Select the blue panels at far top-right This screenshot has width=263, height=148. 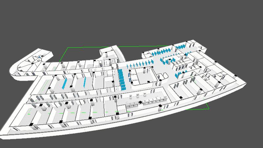click(181, 46)
